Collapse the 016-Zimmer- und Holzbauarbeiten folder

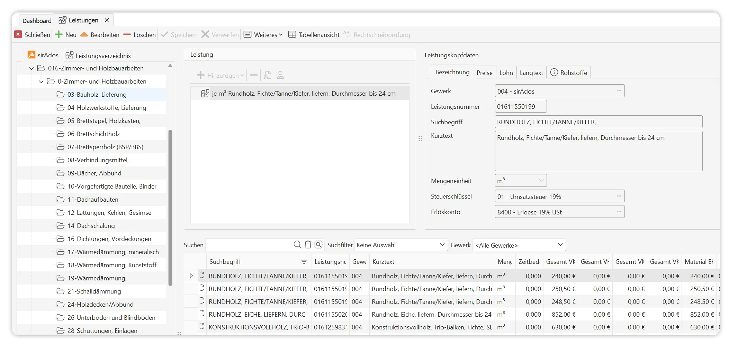click(31, 68)
